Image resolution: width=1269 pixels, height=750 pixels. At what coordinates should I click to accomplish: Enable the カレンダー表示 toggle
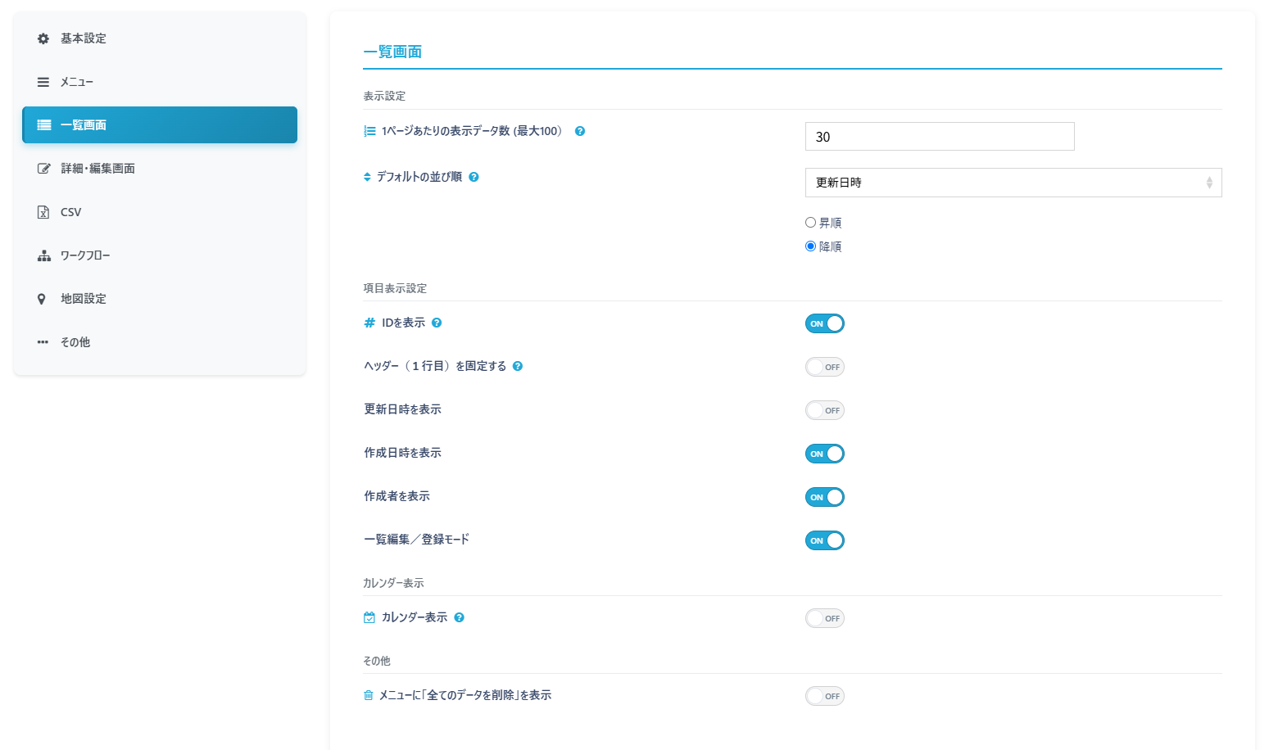click(824, 618)
